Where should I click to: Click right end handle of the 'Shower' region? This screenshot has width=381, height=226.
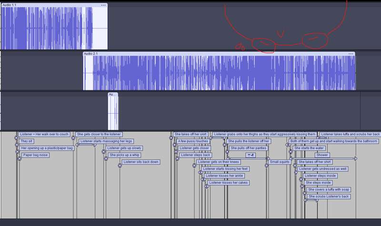(x=355, y=158)
